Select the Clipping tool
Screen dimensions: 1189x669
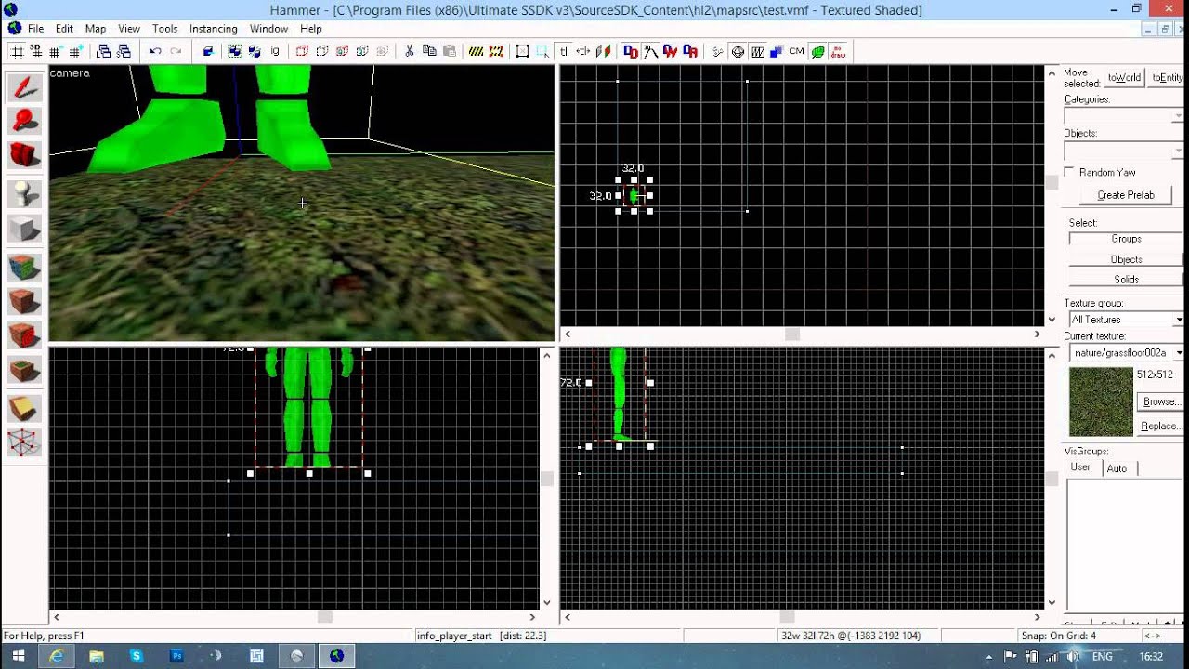25,408
